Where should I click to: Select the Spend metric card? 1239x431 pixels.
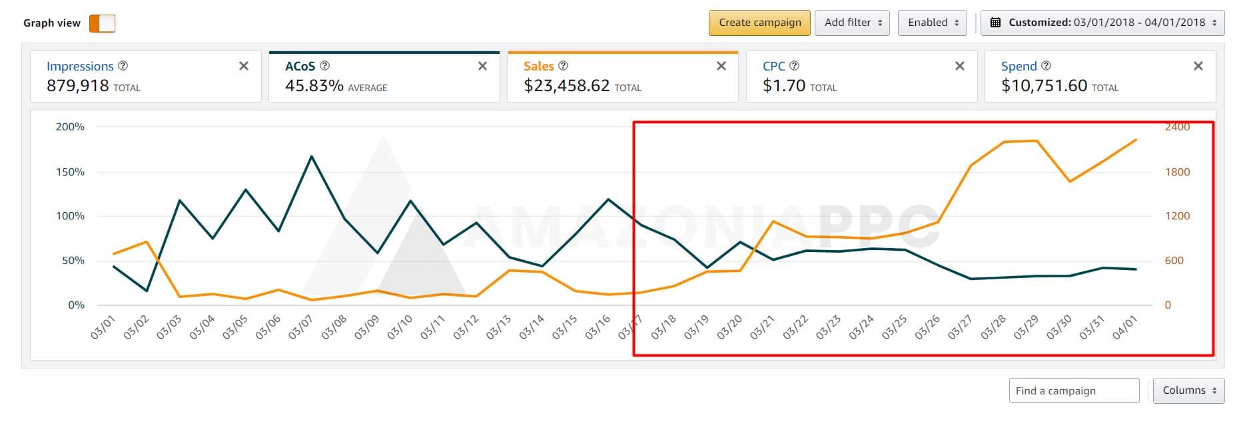pos(1100,76)
